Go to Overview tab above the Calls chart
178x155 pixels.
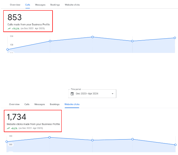(15, 5)
